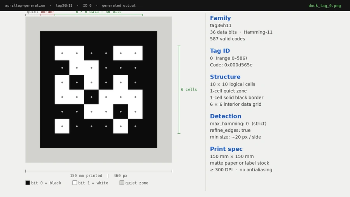Click the AprilTag marker image
350x197 pixels.
tap(98, 89)
